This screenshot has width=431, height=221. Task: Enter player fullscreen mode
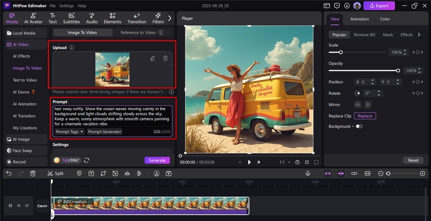(316, 162)
